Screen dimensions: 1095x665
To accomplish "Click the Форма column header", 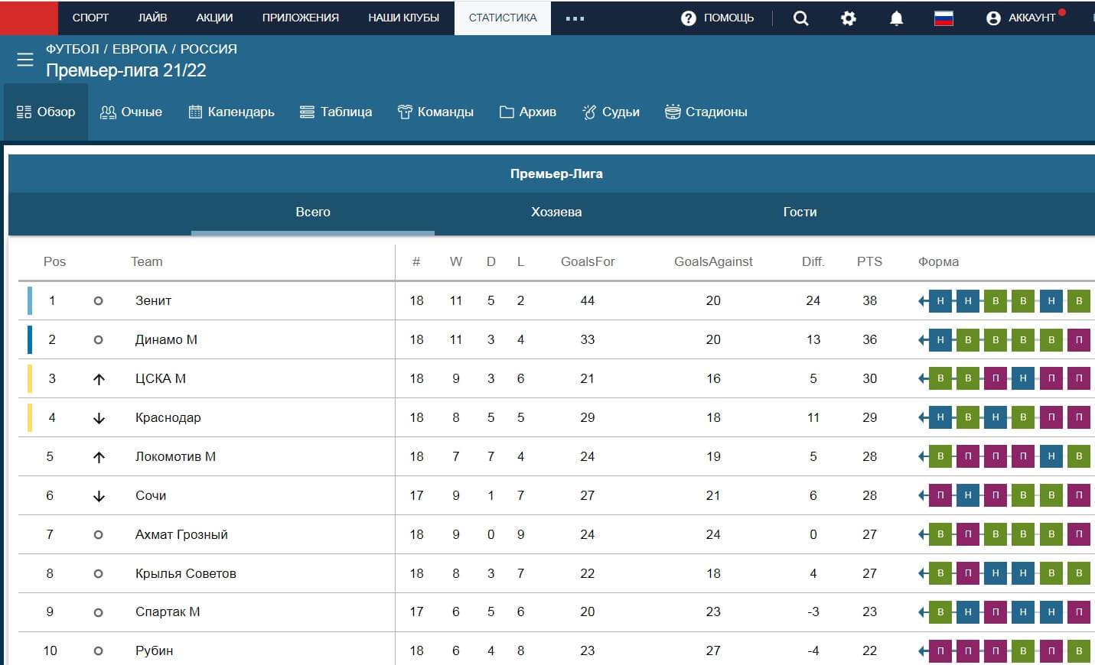I will (938, 262).
